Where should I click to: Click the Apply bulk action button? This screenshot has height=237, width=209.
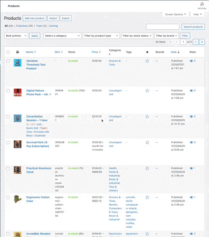[x=35, y=36]
